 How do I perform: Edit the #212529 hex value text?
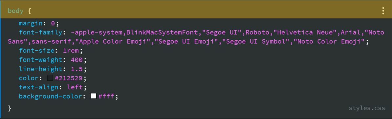(x=69, y=78)
